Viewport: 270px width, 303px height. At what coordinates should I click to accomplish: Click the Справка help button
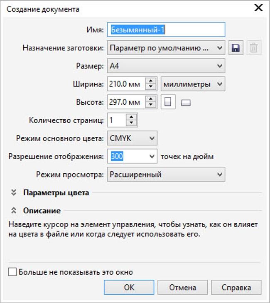(236, 287)
